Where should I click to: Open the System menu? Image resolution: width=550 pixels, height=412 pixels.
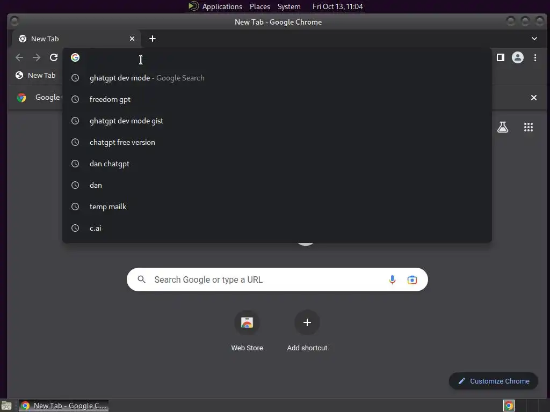click(289, 6)
